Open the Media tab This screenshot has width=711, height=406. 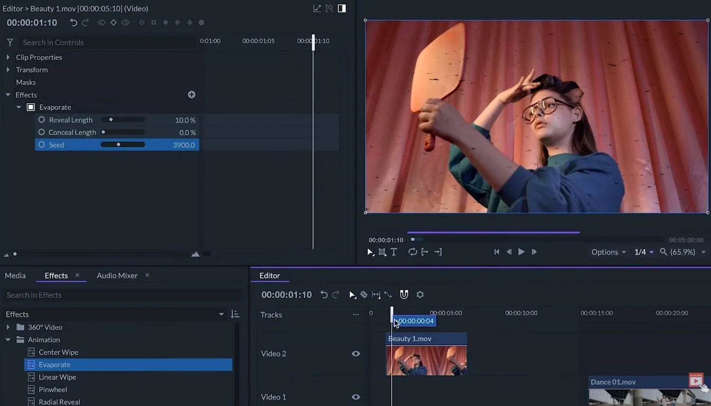pos(15,275)
